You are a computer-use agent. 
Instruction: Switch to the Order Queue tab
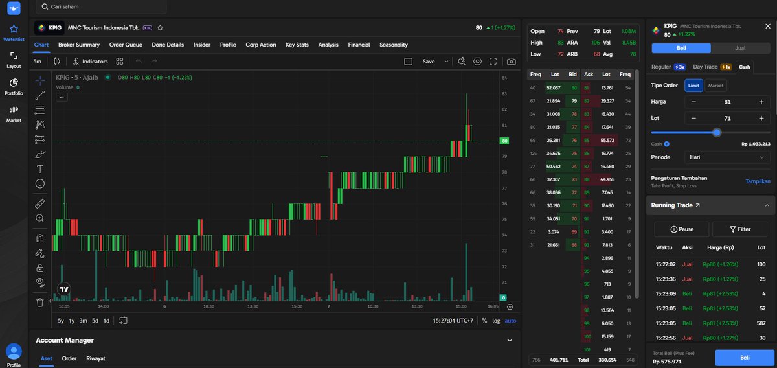click(126, 45)
